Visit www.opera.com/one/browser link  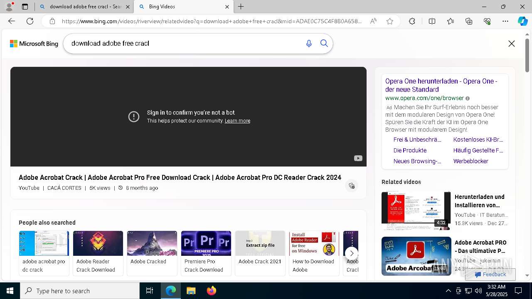tap(424, 98)
